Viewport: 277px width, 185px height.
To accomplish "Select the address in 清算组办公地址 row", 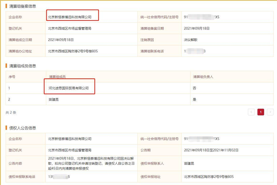I will [73, 51].
